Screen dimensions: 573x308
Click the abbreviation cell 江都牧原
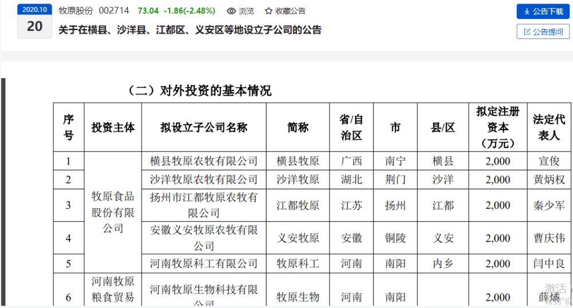[298, 205]
